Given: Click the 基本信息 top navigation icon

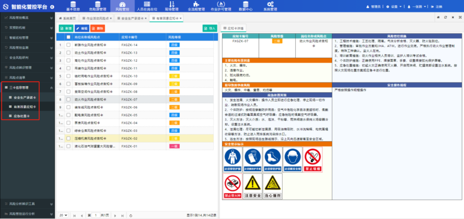Looking at the screenshot, I should click(73, 6).
